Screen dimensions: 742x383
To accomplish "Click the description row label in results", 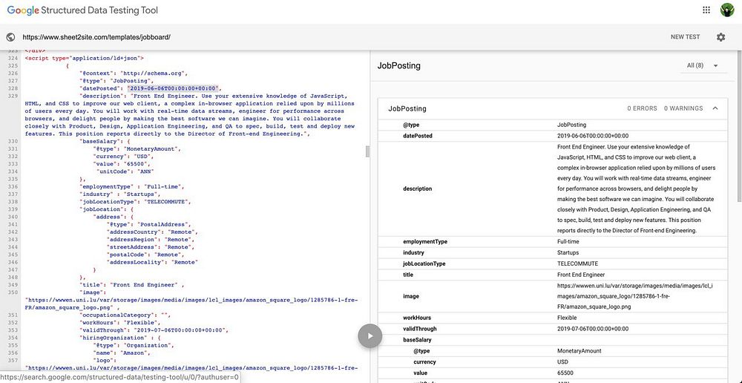I will [x=417, y=189].
